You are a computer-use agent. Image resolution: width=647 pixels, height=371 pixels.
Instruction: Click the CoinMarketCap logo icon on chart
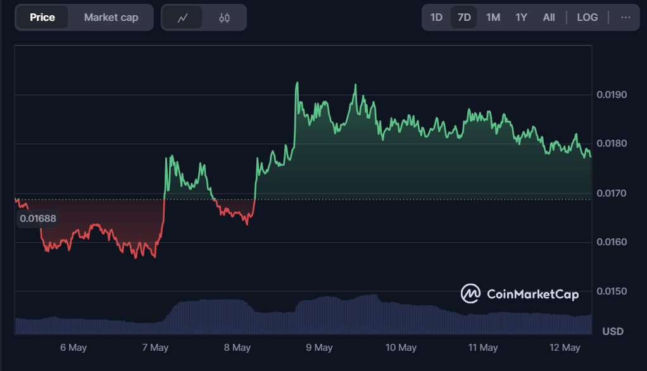(x=470, y=293)
